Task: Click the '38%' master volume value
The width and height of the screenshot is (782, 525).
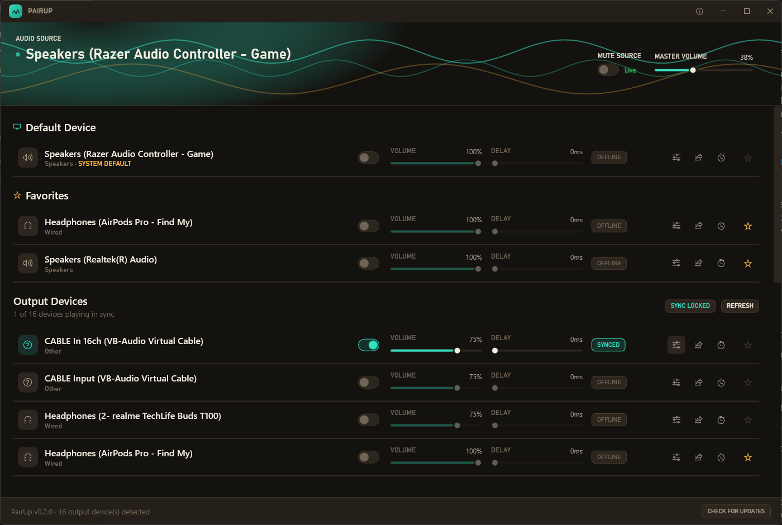Action: 746,58
